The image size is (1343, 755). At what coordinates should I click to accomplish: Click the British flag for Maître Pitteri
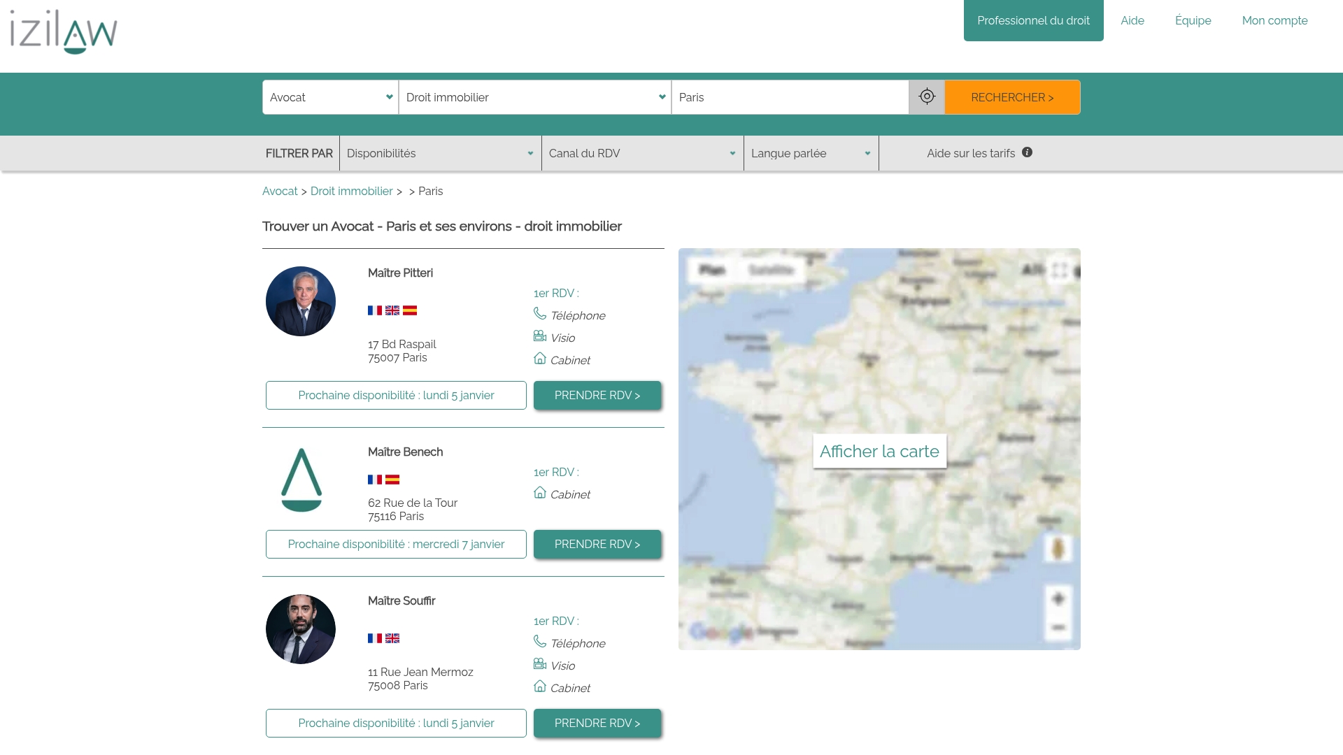(392, 310)
